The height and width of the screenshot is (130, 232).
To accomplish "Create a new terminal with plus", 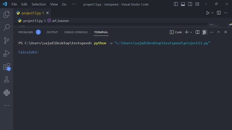I will click(187, 32).
